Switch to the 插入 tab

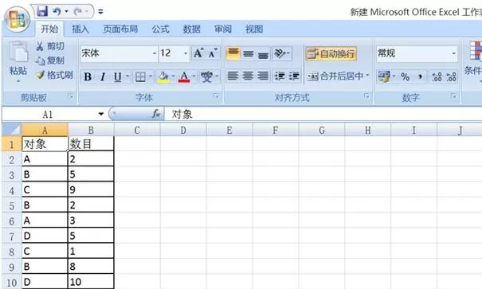point(80,29)
